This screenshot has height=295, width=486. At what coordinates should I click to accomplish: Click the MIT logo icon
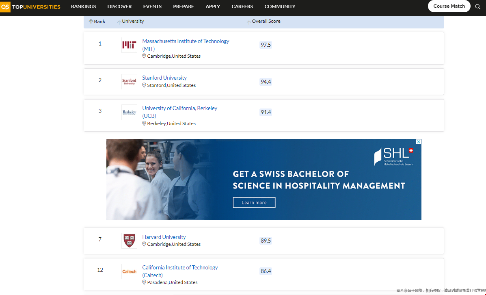pos(129,45)
